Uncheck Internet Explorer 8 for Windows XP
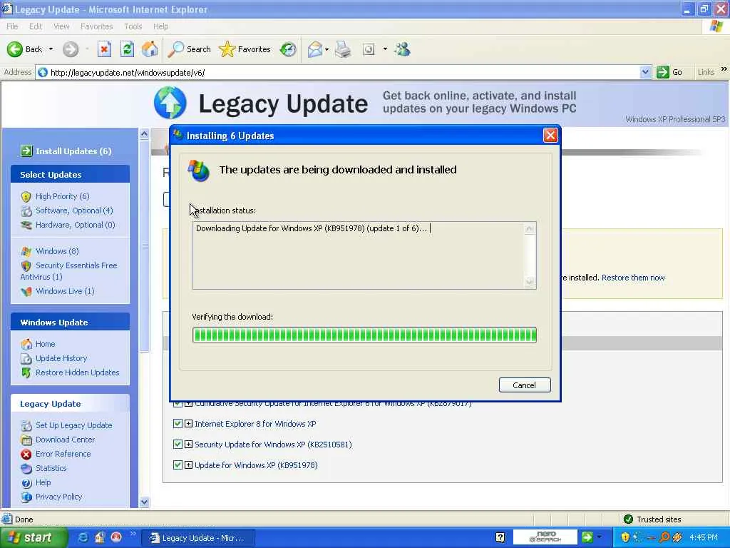 178,424
